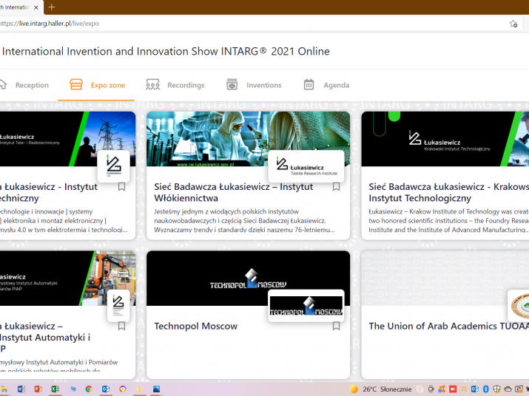529x396 pixels.
Task: Select the Expo zone tab
Action: tap(98, 85)
